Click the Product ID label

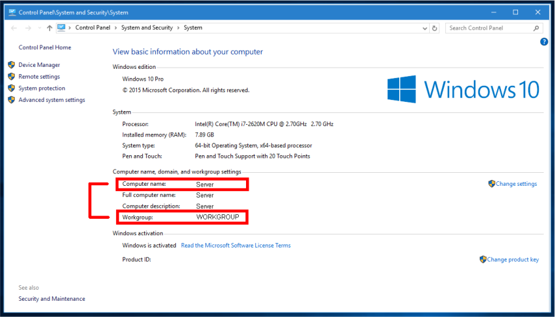tap(136, 260)
